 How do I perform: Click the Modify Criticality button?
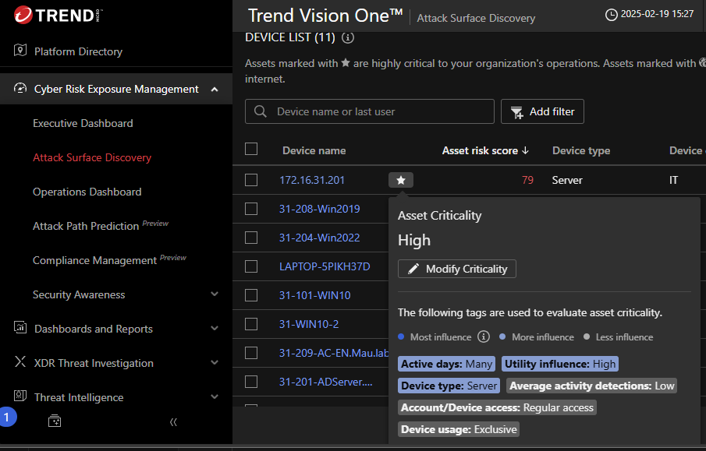pos(457,269)
